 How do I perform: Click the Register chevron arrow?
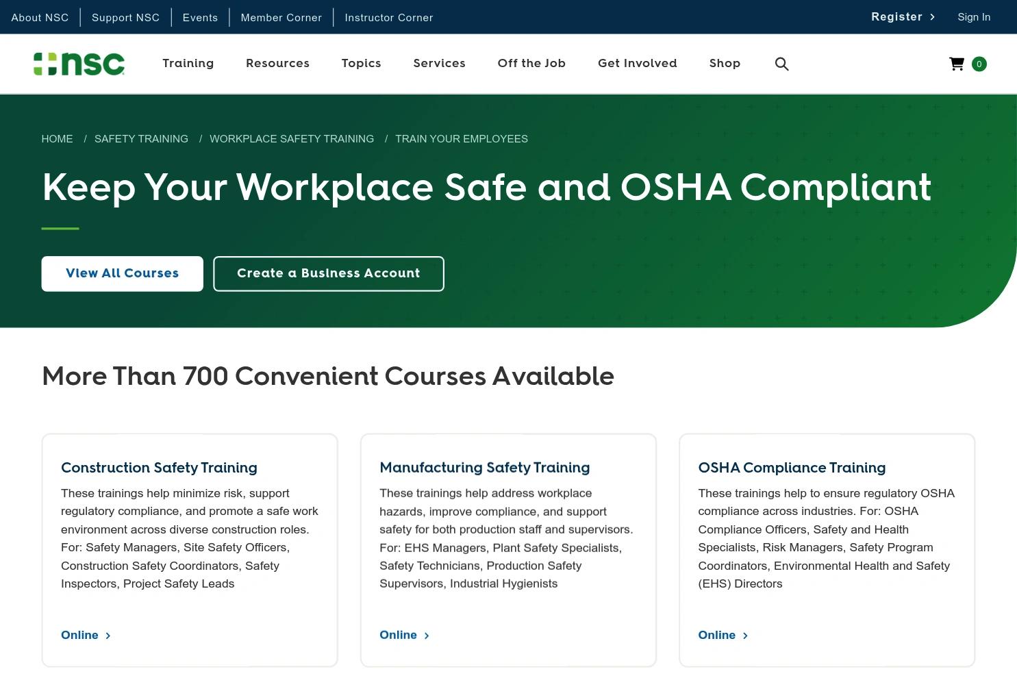[932, 17]
